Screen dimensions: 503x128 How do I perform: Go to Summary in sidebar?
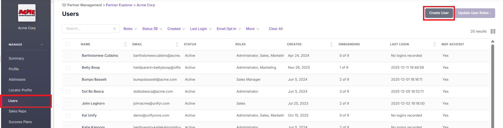[16, 58]
